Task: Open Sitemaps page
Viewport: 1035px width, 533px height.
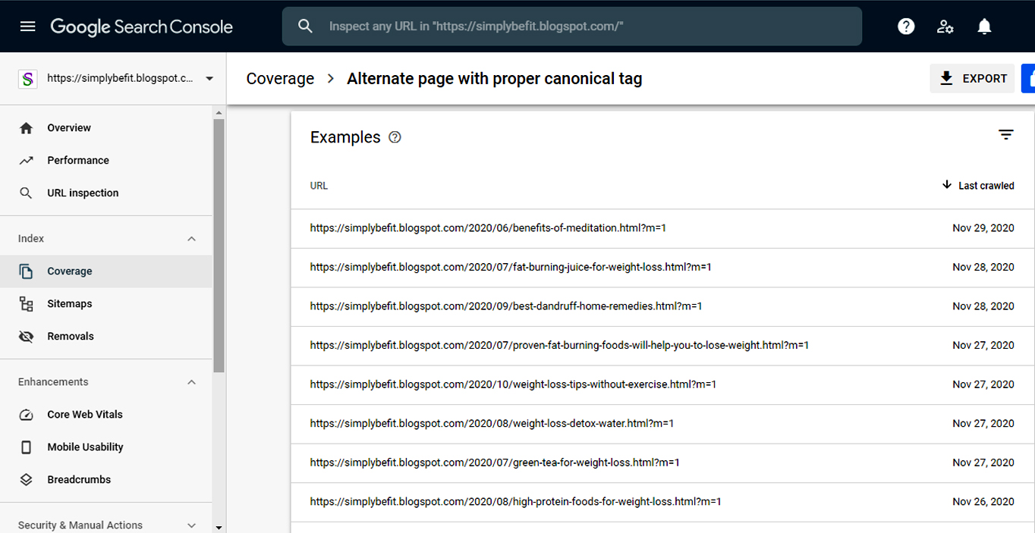Action: tap(106, 304)
